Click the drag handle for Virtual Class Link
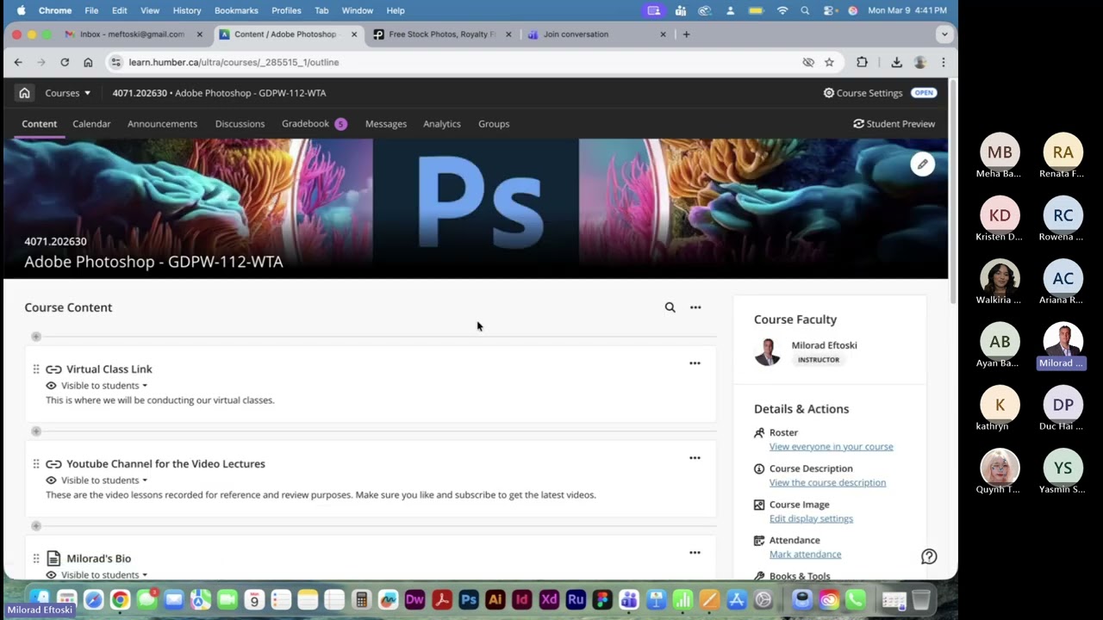 tap(36, 369)
